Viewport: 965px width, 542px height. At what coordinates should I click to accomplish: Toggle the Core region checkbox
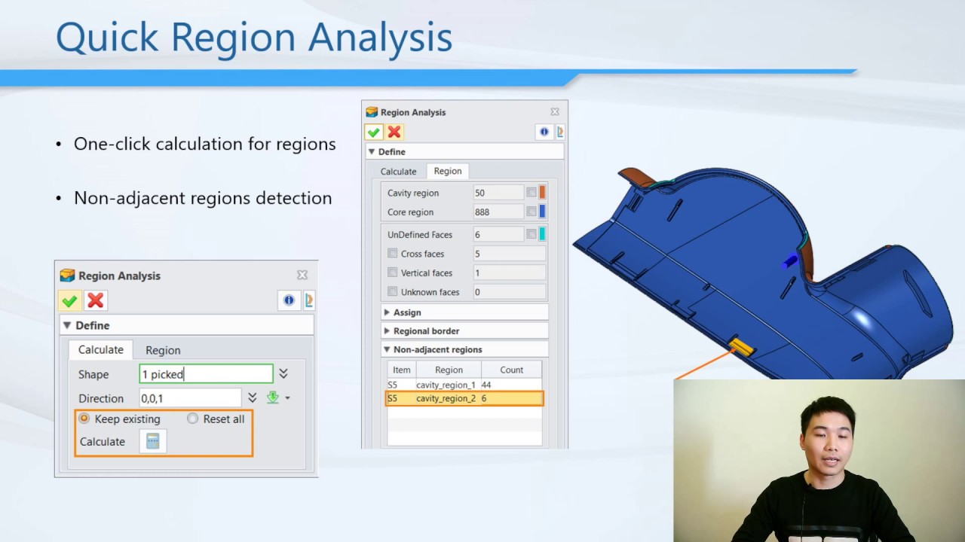532,212
